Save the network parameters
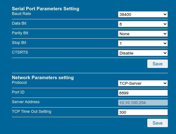176x134 pixels. pos(158,123)
